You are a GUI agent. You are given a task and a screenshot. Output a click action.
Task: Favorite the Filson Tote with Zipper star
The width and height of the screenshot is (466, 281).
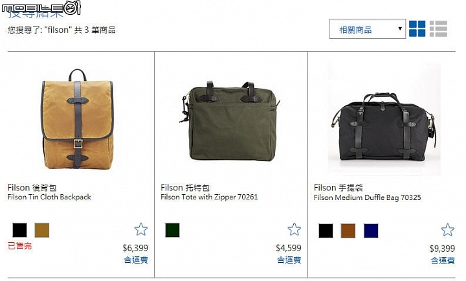coord(294,229)
